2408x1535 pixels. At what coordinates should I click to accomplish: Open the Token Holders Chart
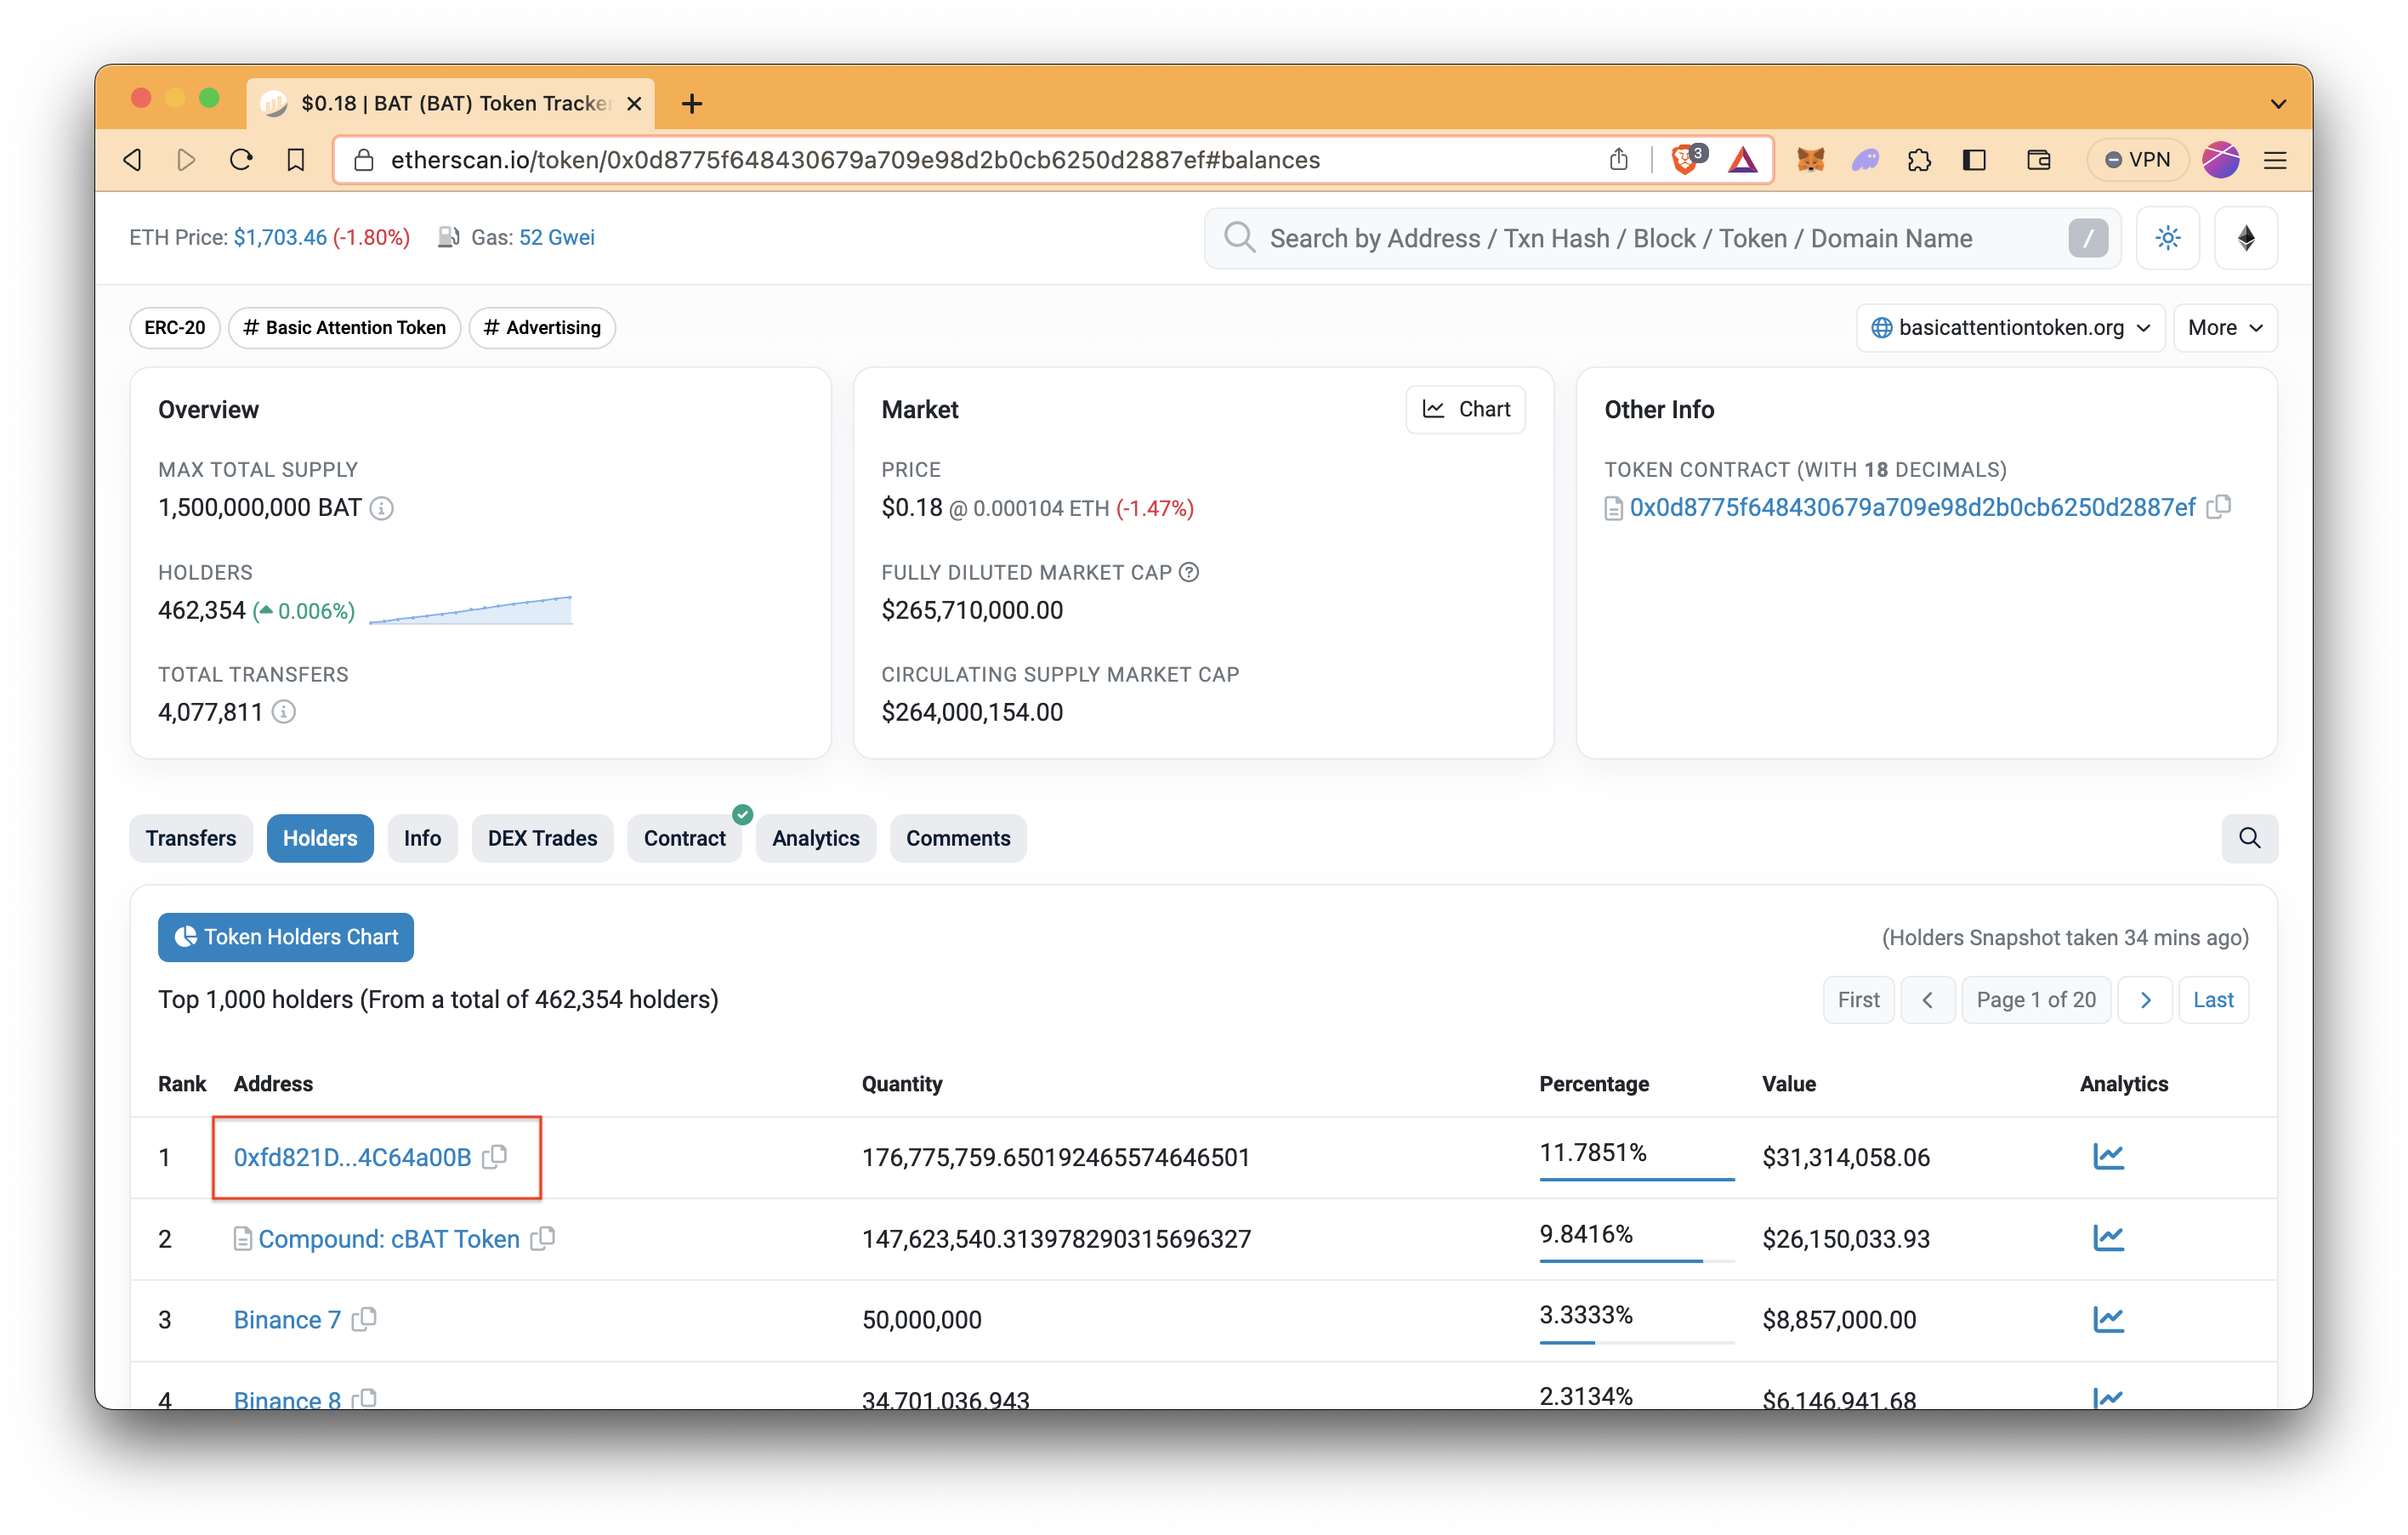(x=285, y=937)
